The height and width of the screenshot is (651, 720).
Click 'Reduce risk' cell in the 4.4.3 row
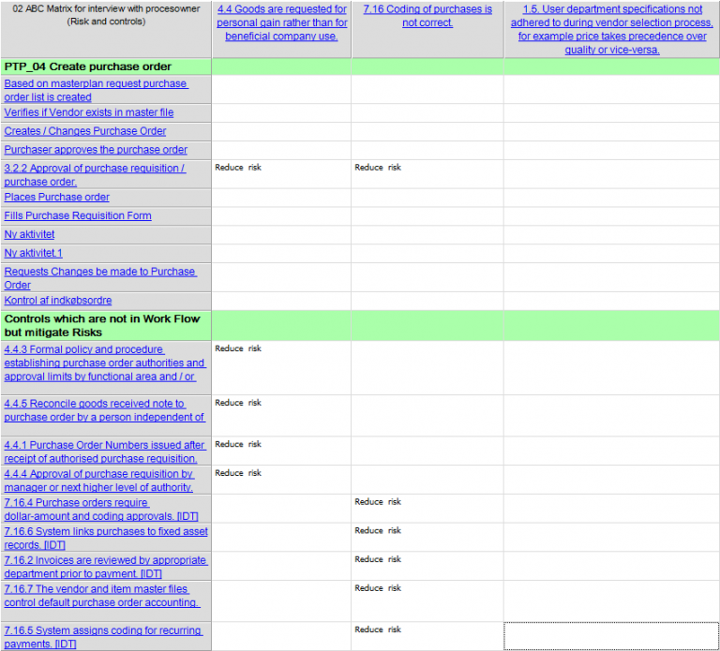tap(281, 368)
